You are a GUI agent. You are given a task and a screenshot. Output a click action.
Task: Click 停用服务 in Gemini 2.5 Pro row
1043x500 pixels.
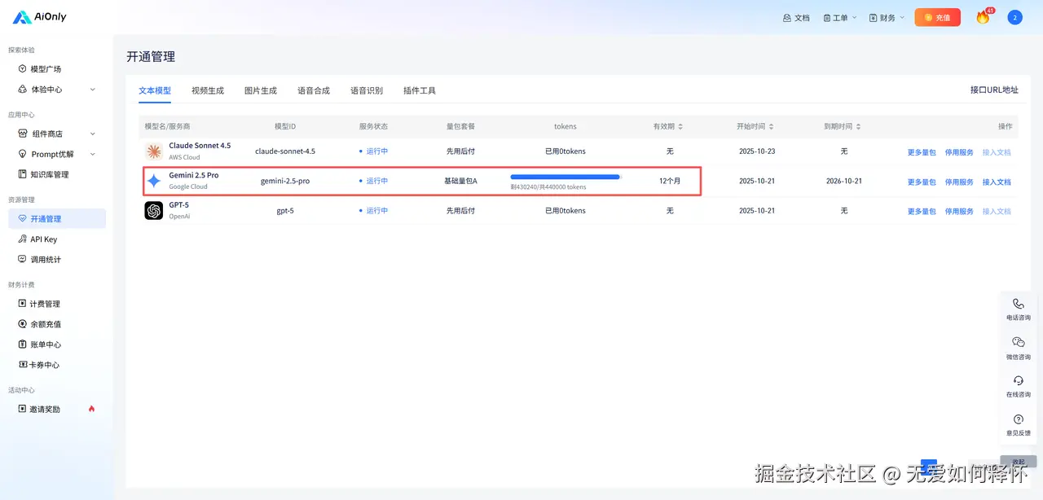coord(959,182)
